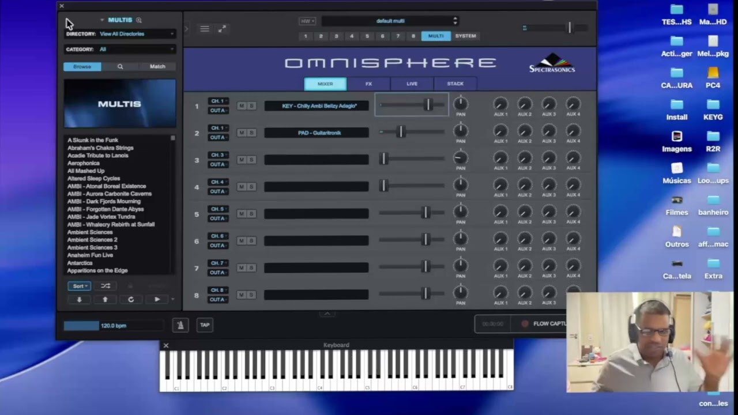
Task: Click the Browse button in browser
Action: [82, 66]
